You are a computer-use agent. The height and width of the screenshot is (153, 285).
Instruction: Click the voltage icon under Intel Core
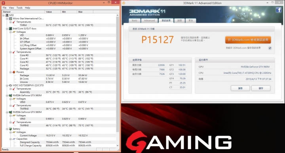14,32
